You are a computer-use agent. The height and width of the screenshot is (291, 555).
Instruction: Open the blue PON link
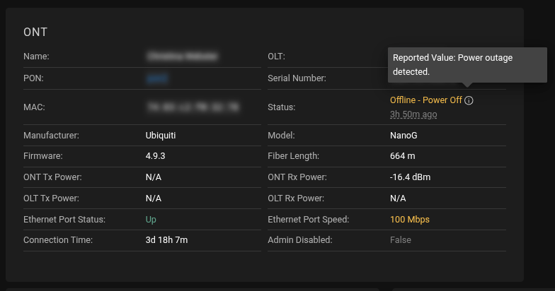(156, 78)
